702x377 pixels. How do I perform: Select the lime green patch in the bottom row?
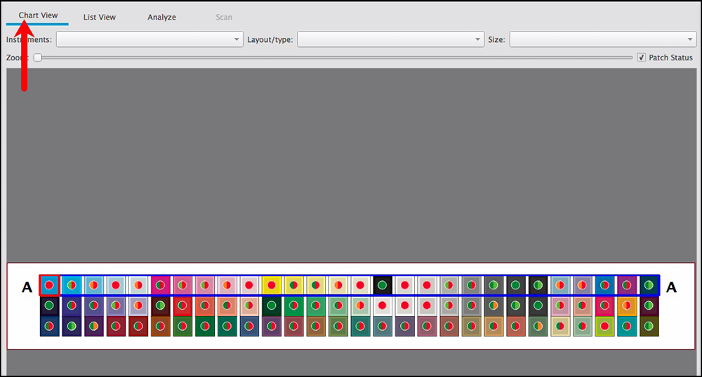(604, 327)
